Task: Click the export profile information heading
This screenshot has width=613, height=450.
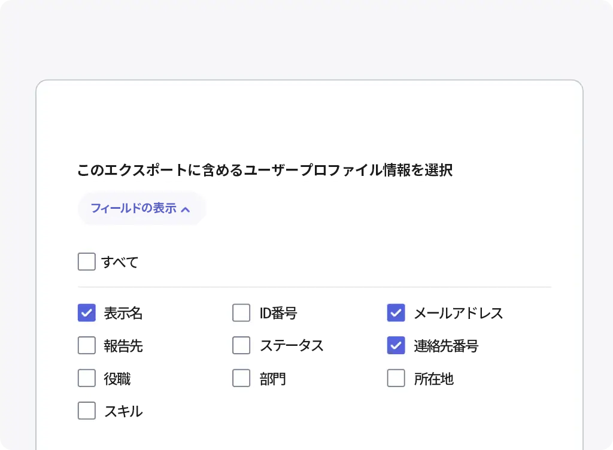Action: click(265, 171)
